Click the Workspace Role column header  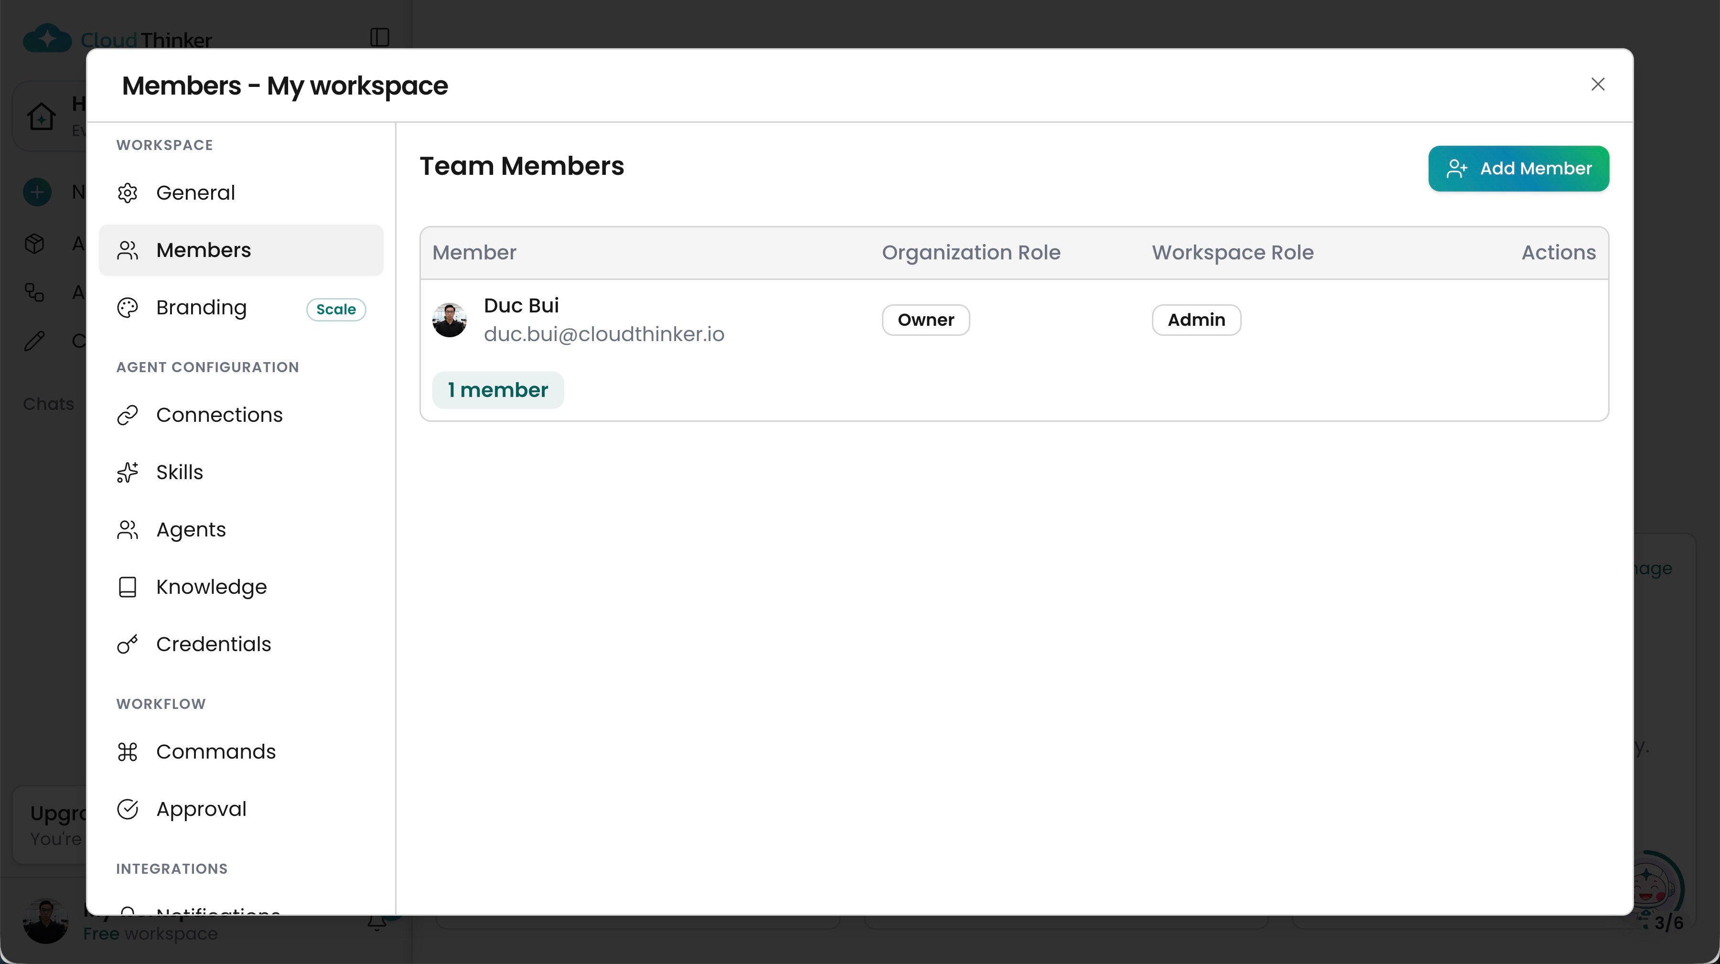(x=1233, y=252)
